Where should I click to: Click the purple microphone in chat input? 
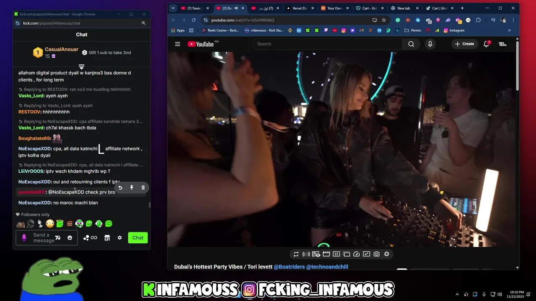(24, 237)
